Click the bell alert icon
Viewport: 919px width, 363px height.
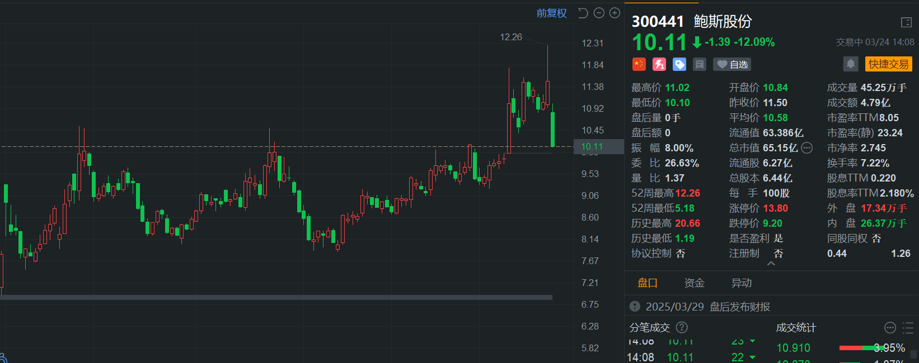[850, 64]
